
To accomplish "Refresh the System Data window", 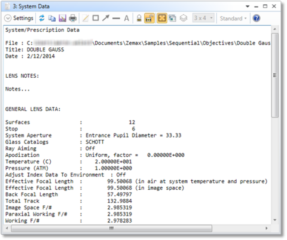I will (42, 18).
